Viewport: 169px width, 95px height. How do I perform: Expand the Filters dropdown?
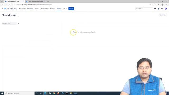click(37, 9)
